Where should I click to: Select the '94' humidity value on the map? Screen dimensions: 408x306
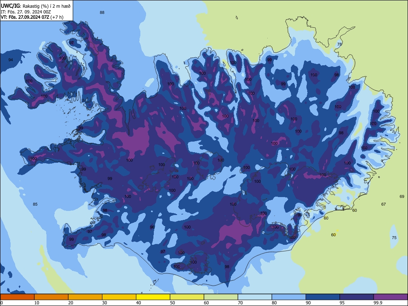[x=11, y=60]
